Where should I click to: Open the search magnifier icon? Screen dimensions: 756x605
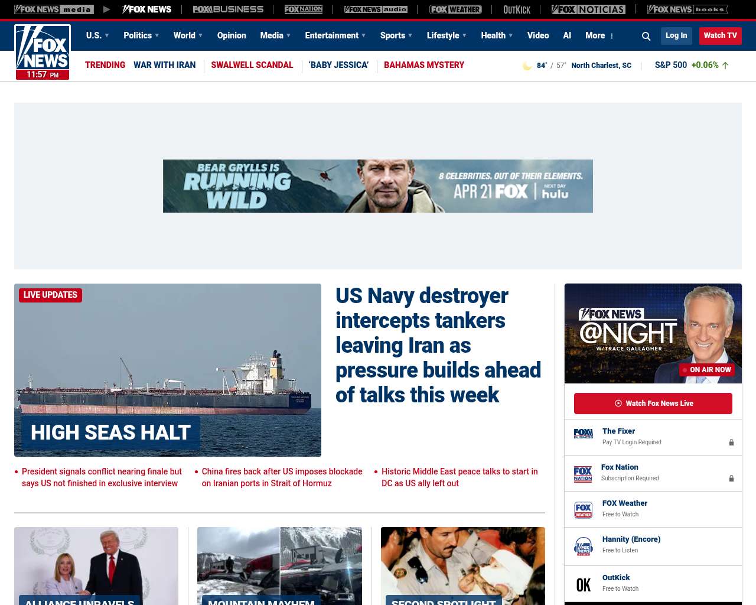pos(646,36)
